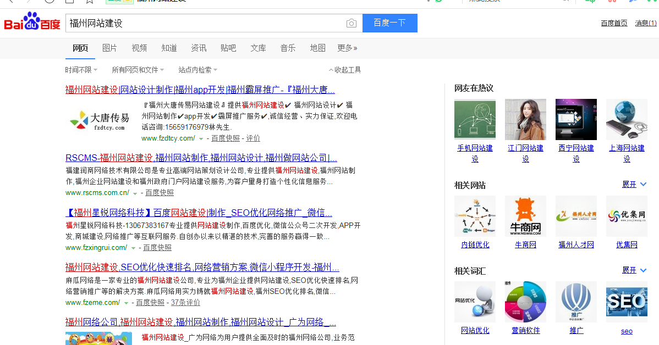The height and width of the screenshot is (345, 659).
Task: Click 推广 logo icon
Action: tap(576, 302)
